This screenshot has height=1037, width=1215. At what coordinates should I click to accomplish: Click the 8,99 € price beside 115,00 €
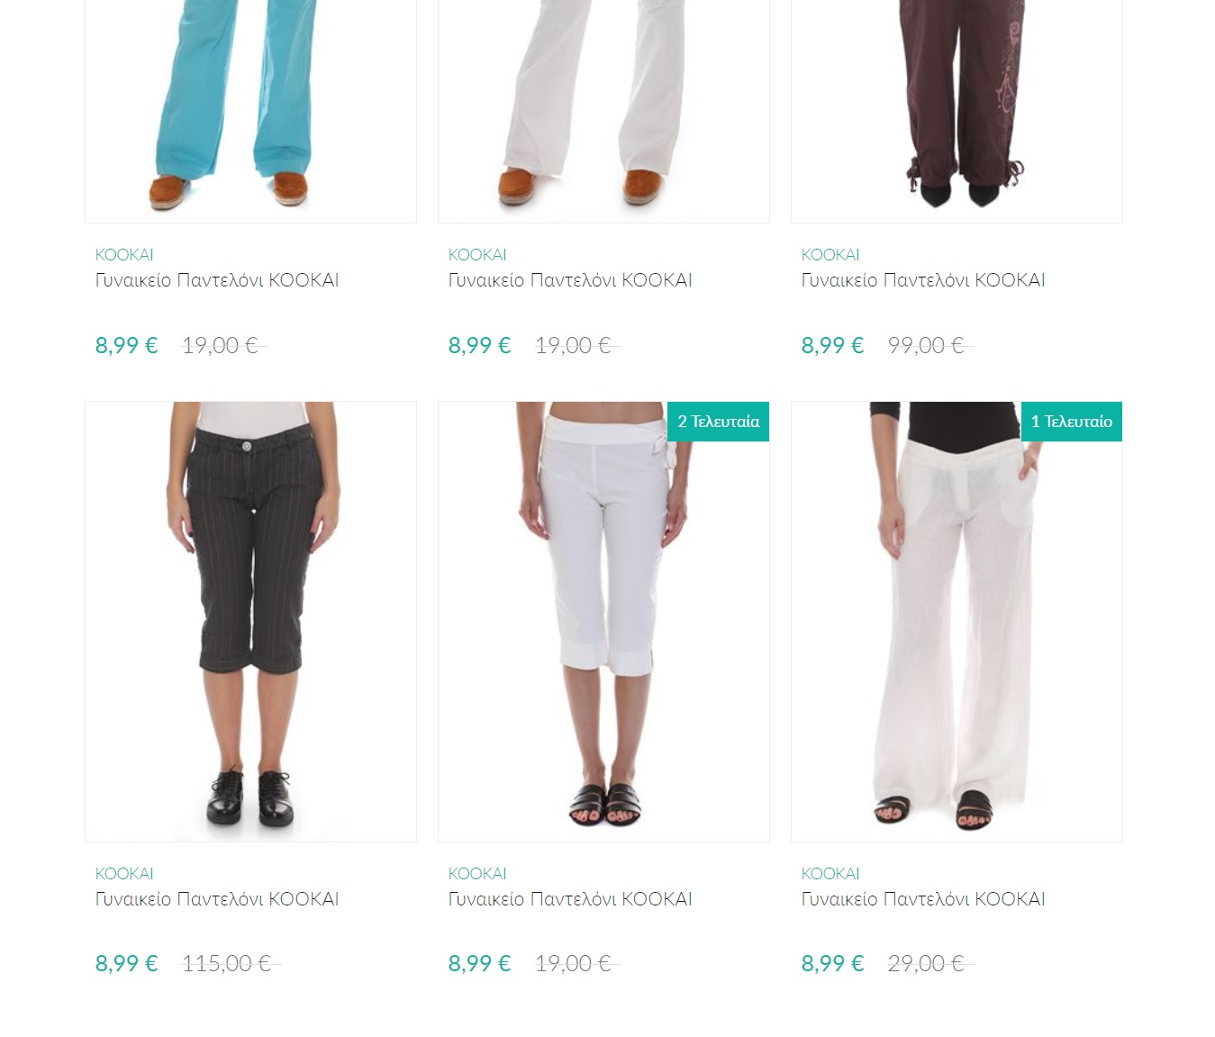pos(127,964)
